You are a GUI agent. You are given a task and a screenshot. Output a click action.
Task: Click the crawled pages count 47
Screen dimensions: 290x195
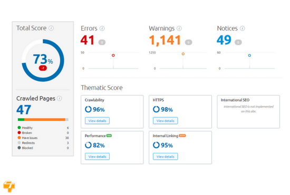(24, 110)
